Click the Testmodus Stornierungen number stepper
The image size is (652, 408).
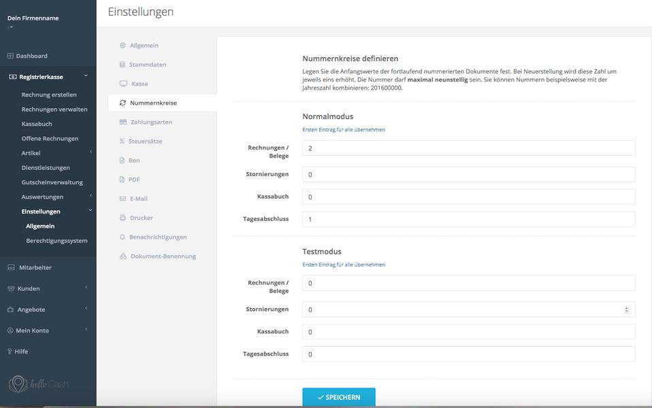tap(626, 309)
